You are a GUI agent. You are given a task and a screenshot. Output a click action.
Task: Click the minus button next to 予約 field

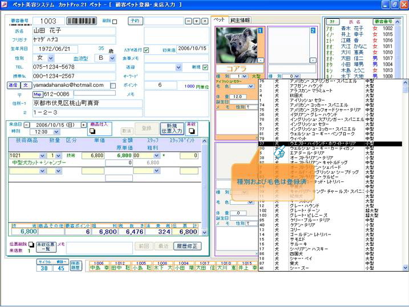[x=188, y=21]
